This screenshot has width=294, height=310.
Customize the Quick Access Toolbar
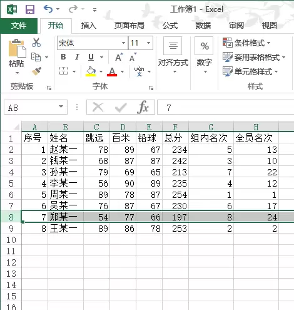tap(94, 9)
